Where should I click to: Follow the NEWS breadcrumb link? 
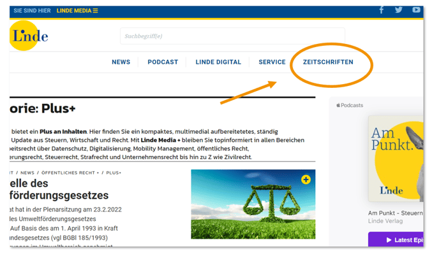[x=27, y=173]
